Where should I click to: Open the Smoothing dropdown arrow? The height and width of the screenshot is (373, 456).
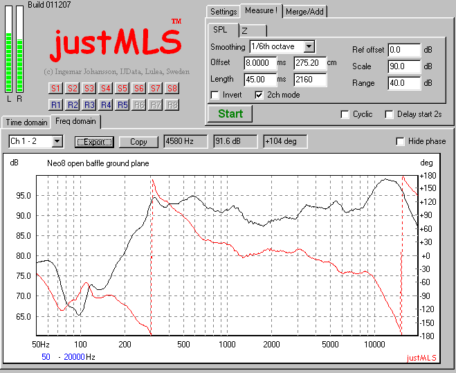[x=309, y=46]
